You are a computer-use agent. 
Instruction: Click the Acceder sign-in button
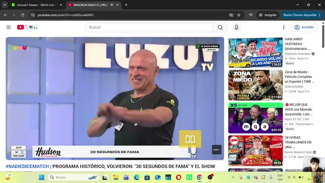[304, 27]
